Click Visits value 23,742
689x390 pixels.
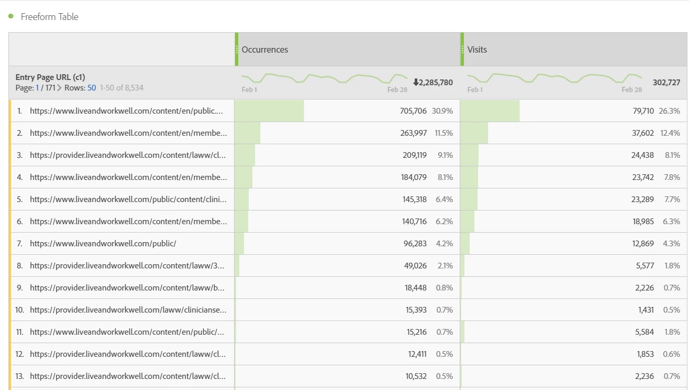click(643, 177)
